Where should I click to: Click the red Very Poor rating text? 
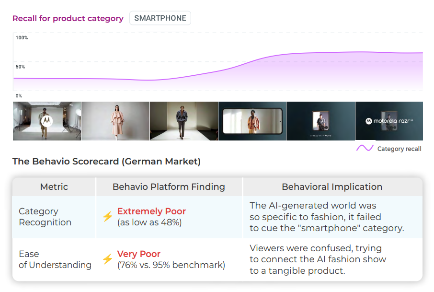(139, 254)
